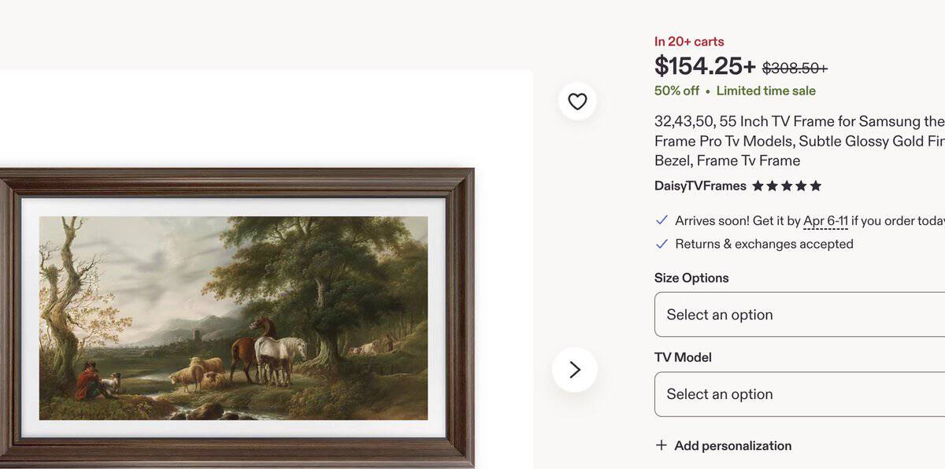This screenshot has height=469, width=945.
Task: Click the plus icon beside Add personalization
Action: coord(660,445)
